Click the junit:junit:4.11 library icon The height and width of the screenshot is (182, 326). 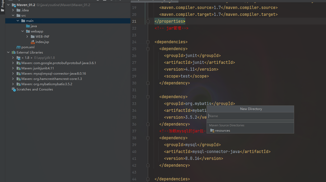pyautogui.click(x=18, y=68)
